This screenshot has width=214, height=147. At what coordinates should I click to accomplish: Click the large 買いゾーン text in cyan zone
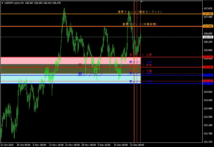90,74
